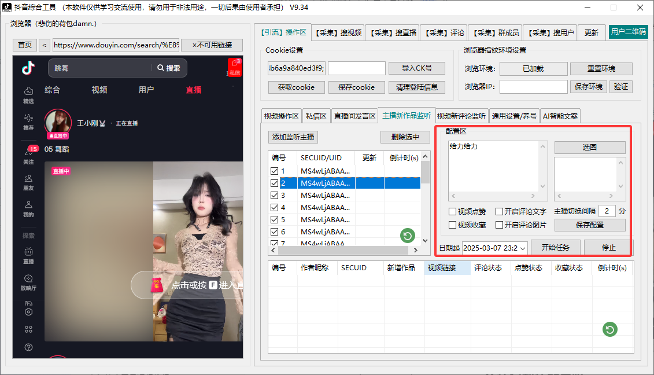Click the help question mark sidebar icon
Viewport: 654px width, 375px height.
pyautogui.click(x=28, y=347)
